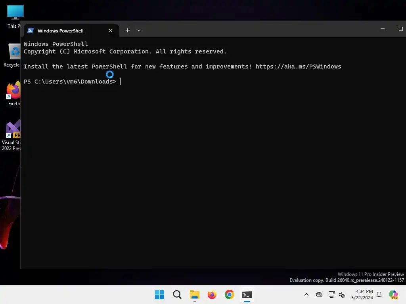Open File Explorer from taskbar
The width and height of the screenshot is (406, 304).
coord(194,294)
